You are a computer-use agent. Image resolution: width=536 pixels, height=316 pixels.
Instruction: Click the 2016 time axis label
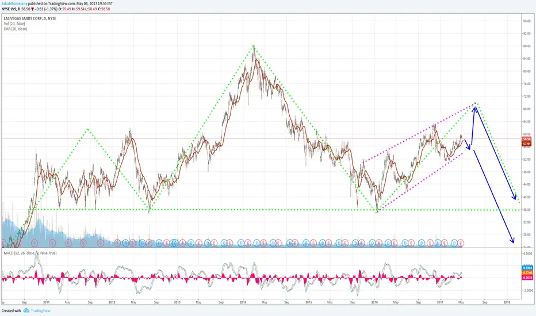[374, 302]
